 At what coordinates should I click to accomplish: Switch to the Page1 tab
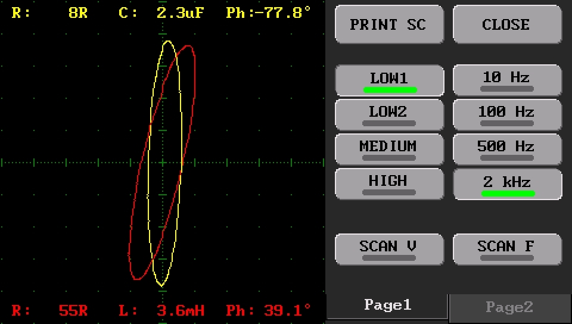[x=387, y=307]
